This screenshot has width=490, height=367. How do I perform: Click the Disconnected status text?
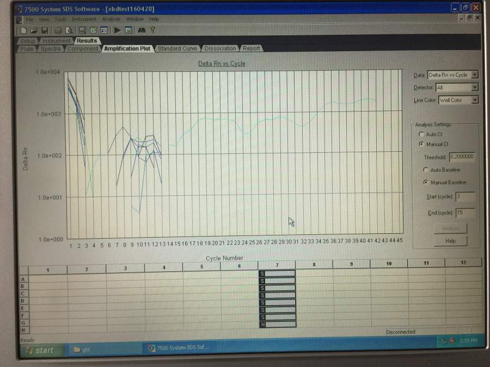[400, 332]
